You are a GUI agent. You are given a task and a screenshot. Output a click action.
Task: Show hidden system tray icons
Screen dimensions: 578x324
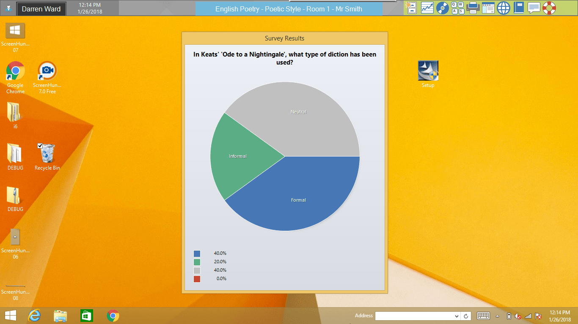coord(498,316)
